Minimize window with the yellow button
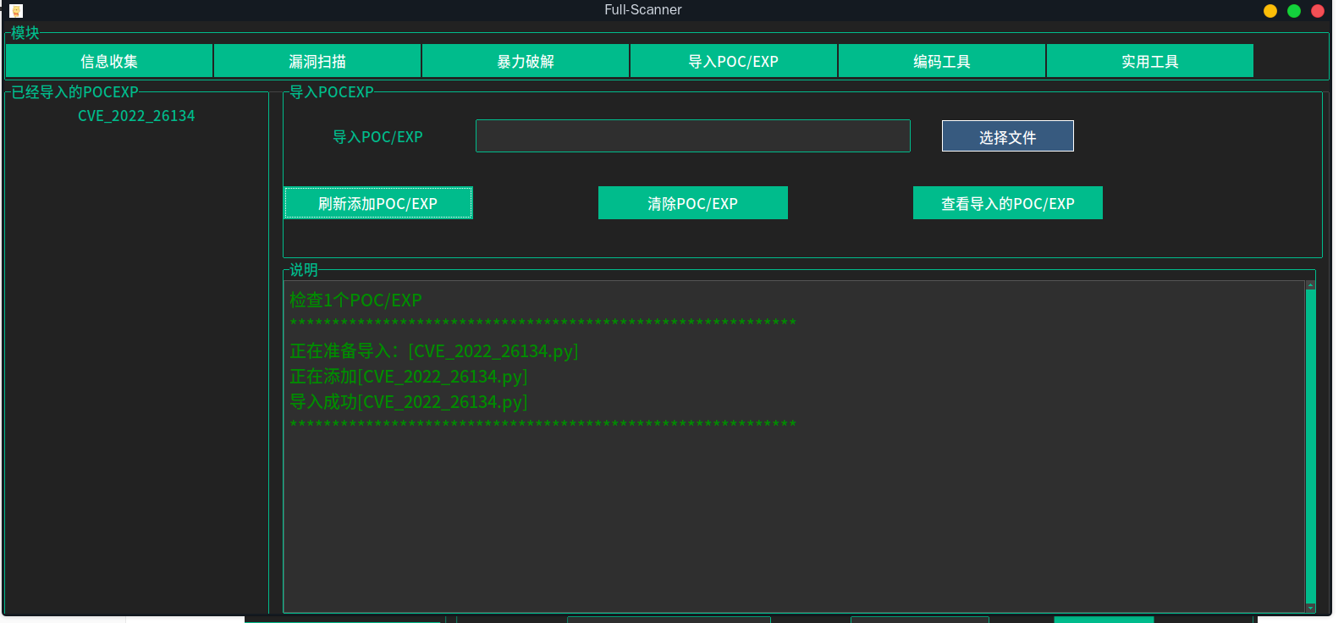1344x623 pixels. click(1270, 11)
